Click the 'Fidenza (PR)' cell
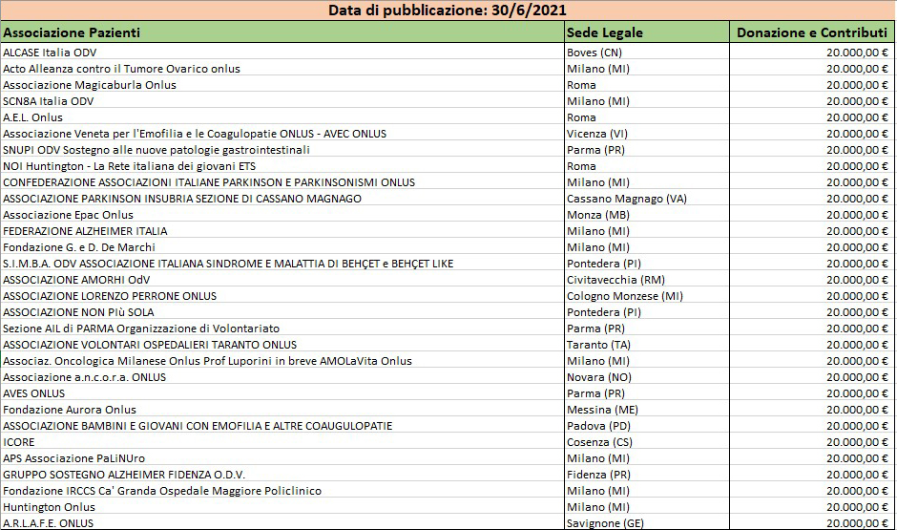 click(647, 475)
